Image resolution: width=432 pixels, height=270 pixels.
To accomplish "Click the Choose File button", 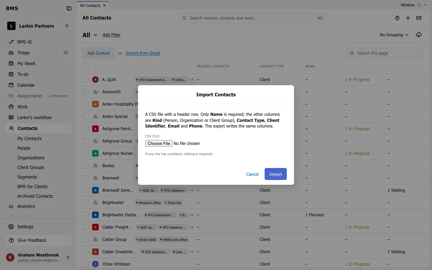I will pyautogui.click(x=159, y=143).
